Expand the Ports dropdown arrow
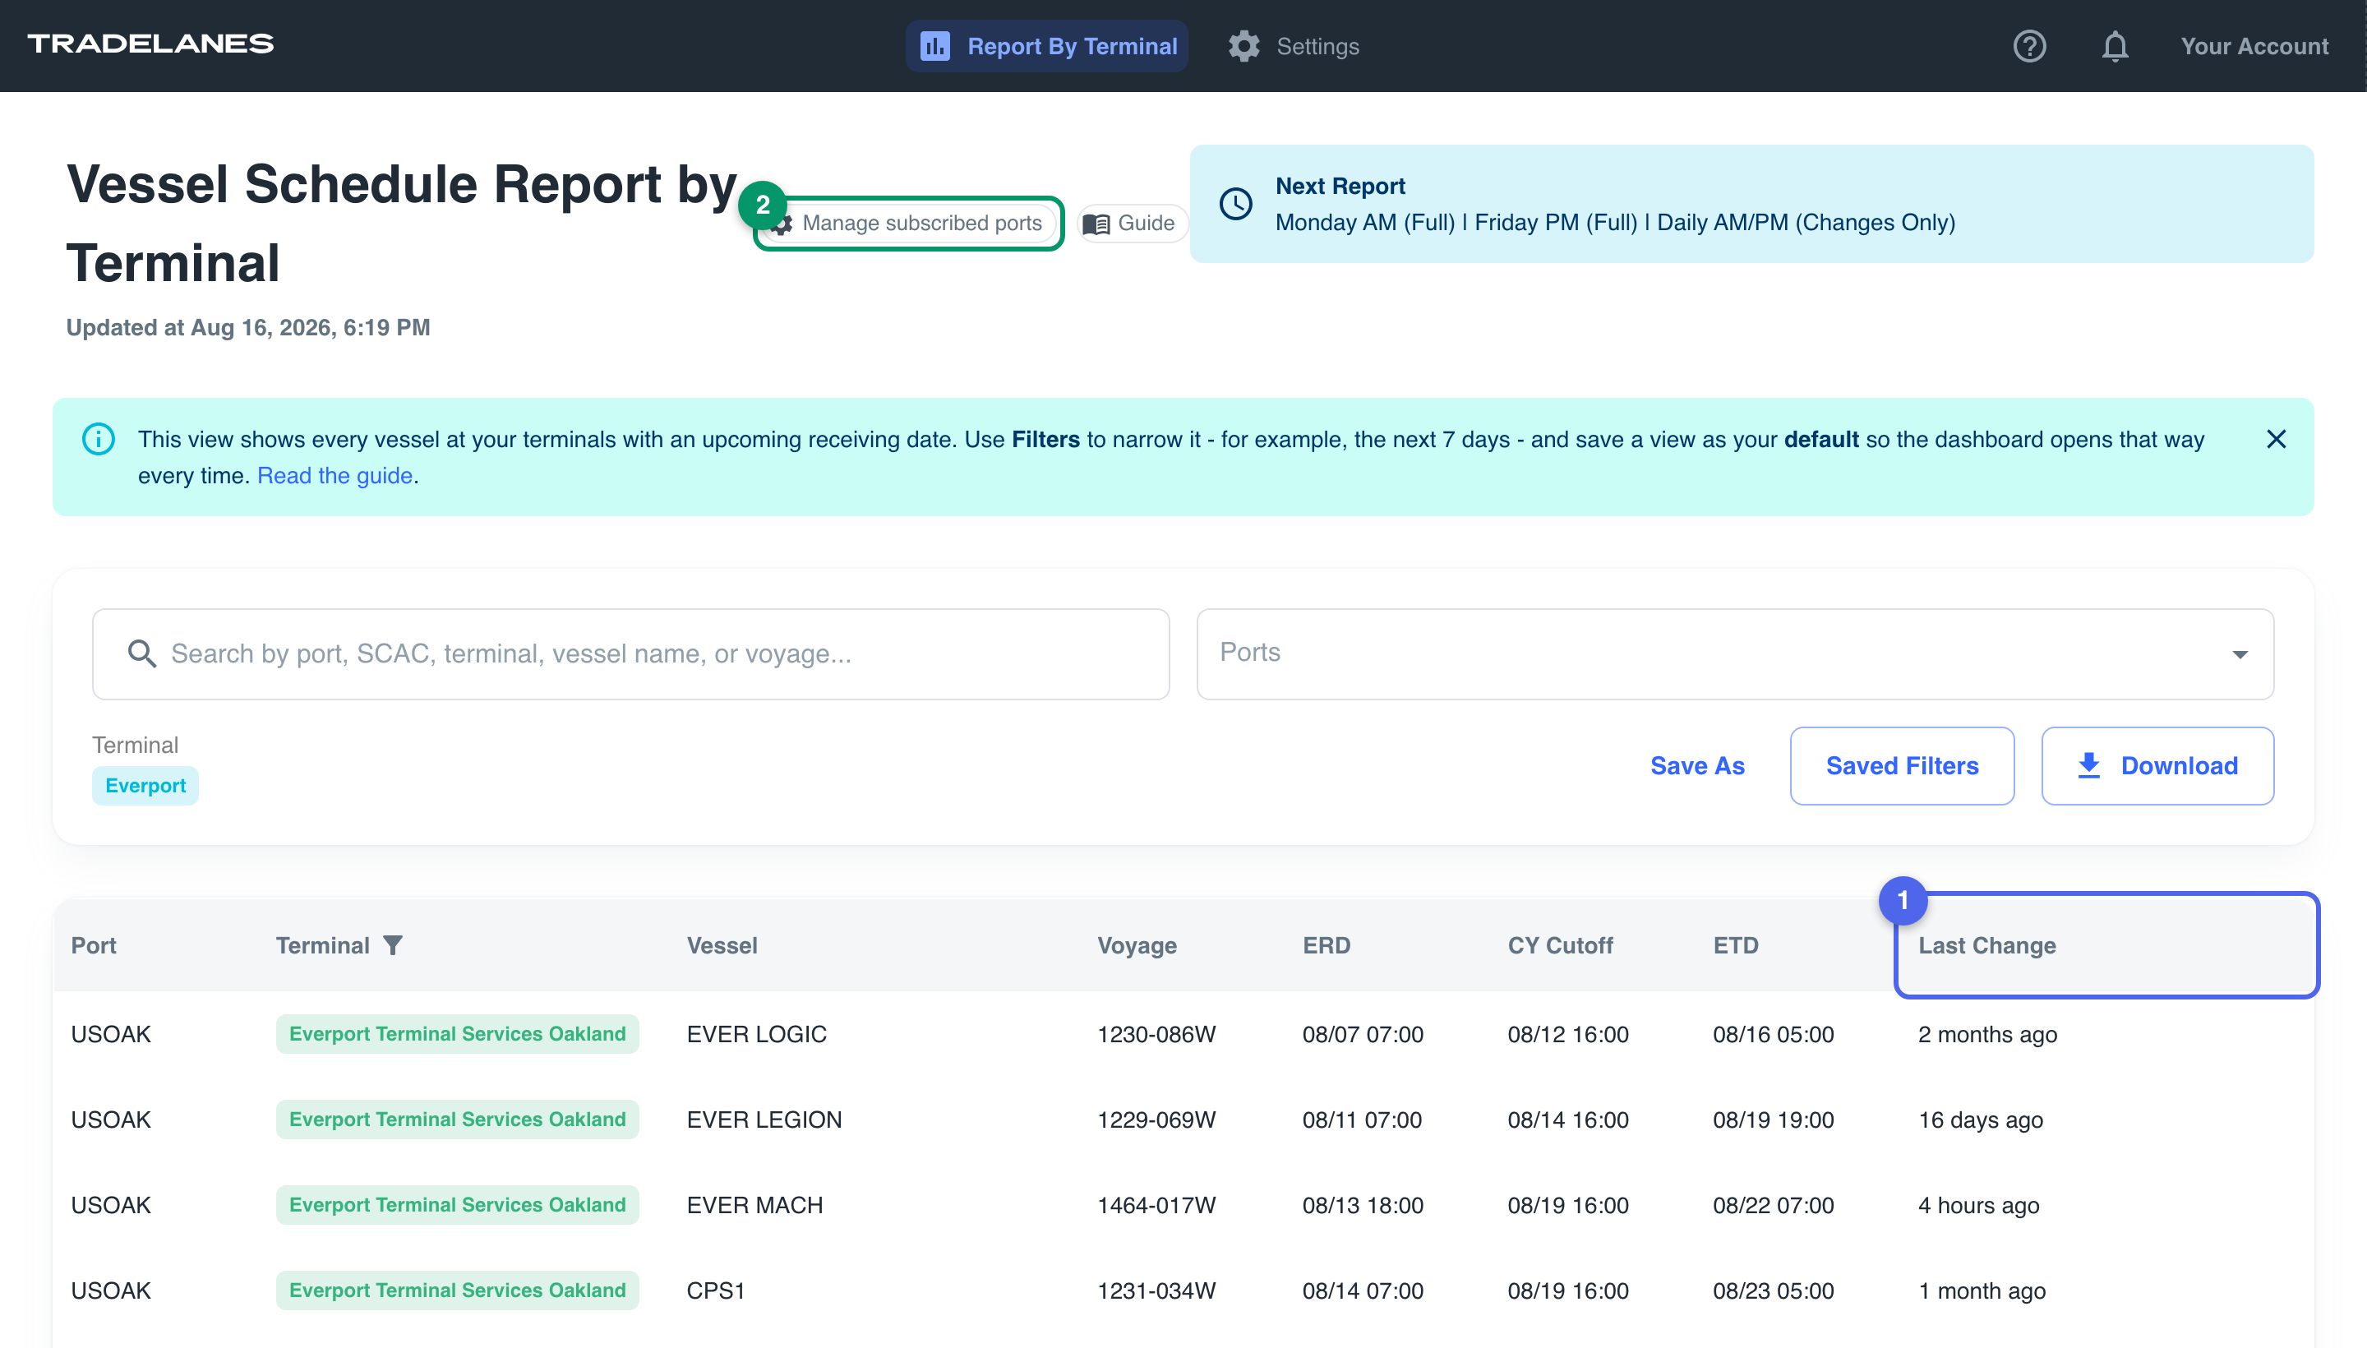 point(2240,654)
